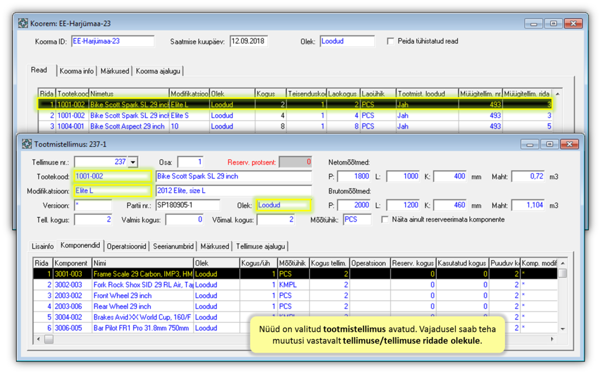The height and width of the screenshot is (374, 601).
Task: Click scroll-down arrow of components table
Action: tap(563, 329)
